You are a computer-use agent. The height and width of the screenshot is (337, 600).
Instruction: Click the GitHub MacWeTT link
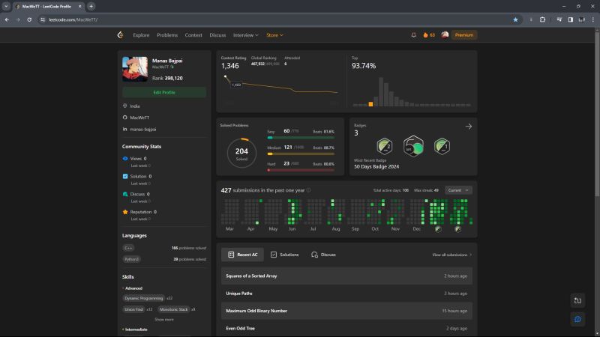139,118
